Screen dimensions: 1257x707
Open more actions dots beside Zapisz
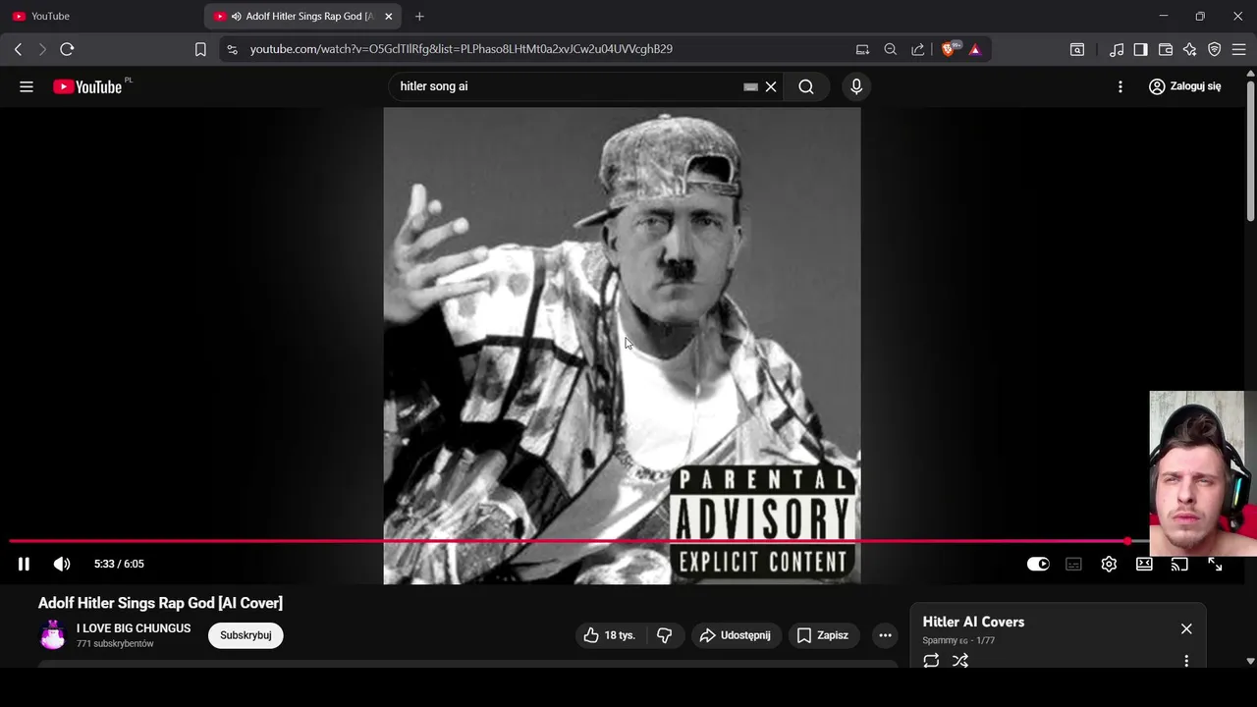885,635
